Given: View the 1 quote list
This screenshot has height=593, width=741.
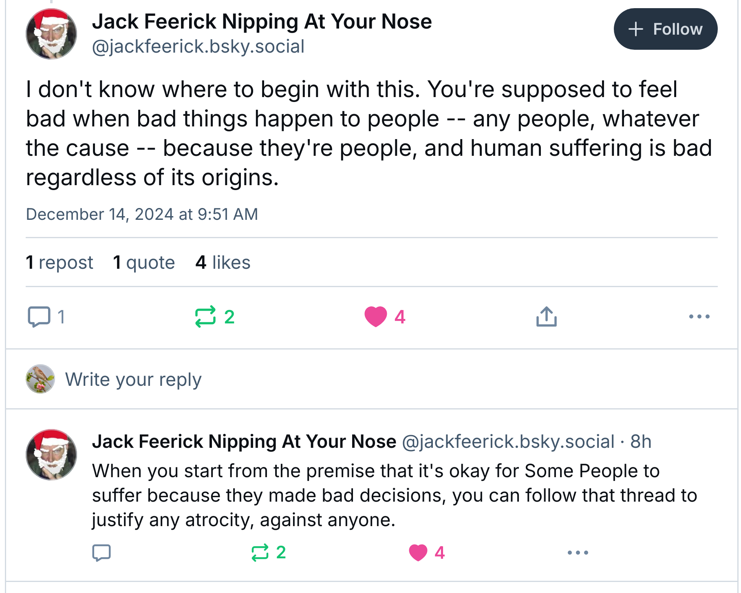Looking at the screenshot, I should tap(144, 262).
